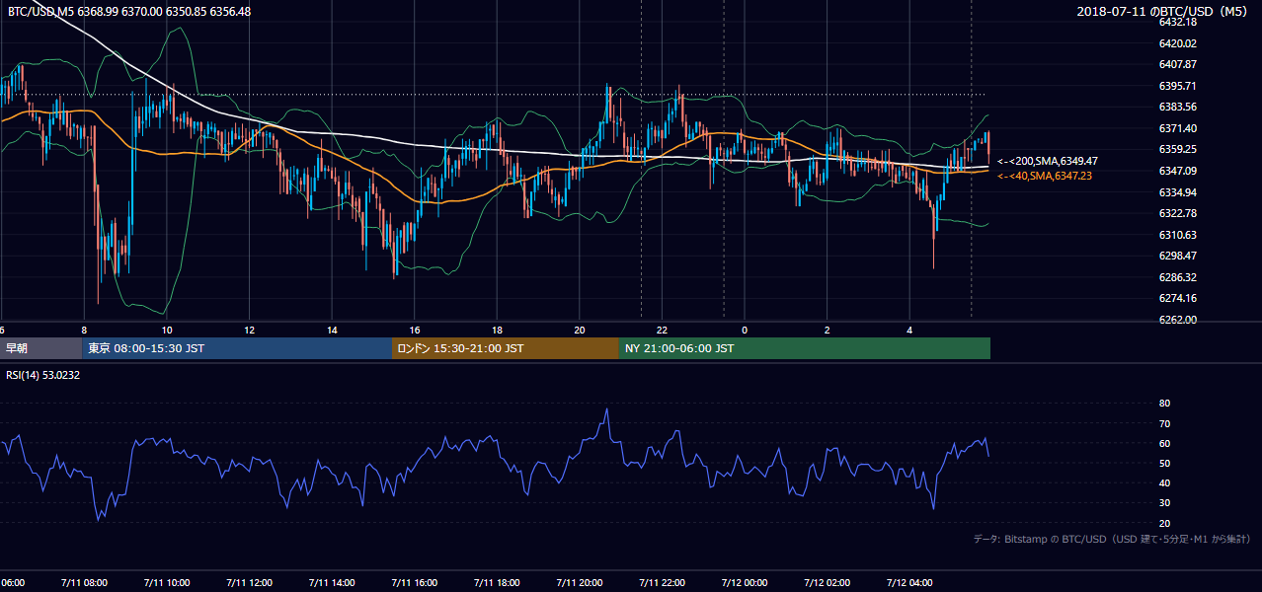Click RSI axis label 80
Image resolution: width=1262 pixels, height=592 pixels.
[x=1164, y=404]
